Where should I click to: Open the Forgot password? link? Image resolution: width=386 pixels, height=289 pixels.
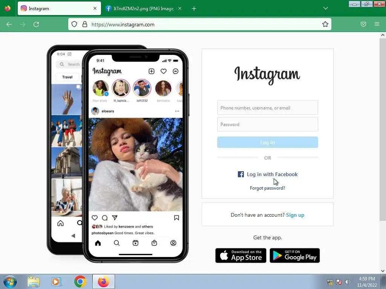tap(267, 188)
